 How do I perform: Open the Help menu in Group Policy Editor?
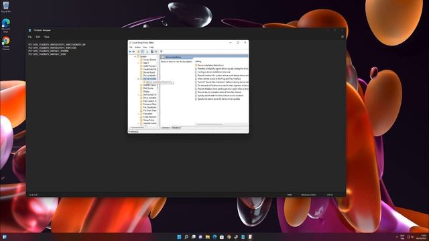[x=151, y=48]
